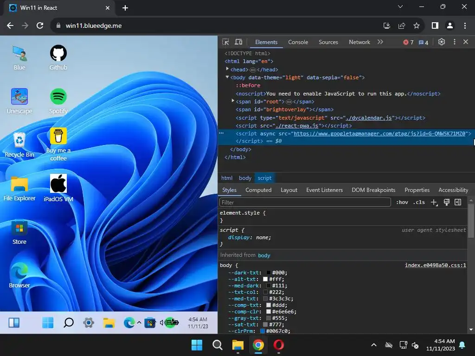Screen dimensions: 475x356
Task: Switch to the Network tab
Action: (359, 42)
